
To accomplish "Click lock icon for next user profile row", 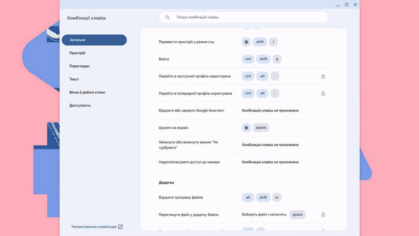I will pos(323,76).
